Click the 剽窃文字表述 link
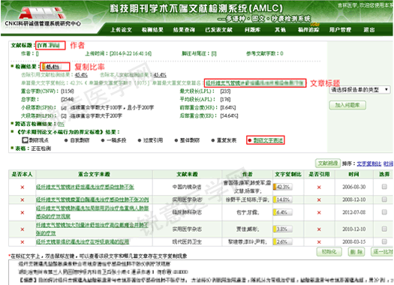The image size is (394, 285). [x=268, y=140]
